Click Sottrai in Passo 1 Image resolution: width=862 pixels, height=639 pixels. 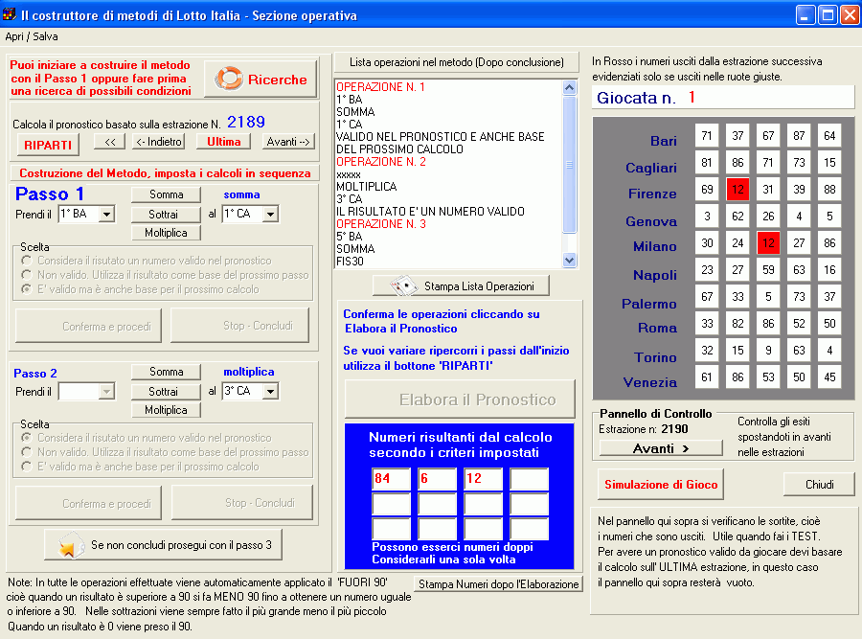(x=166, y=215)
